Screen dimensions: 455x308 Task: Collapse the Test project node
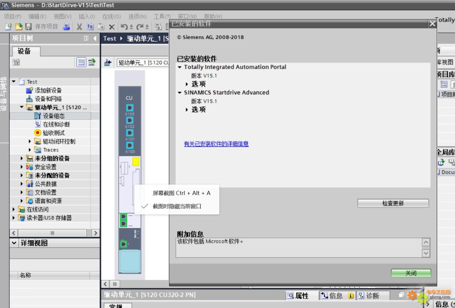coord(14,82)
